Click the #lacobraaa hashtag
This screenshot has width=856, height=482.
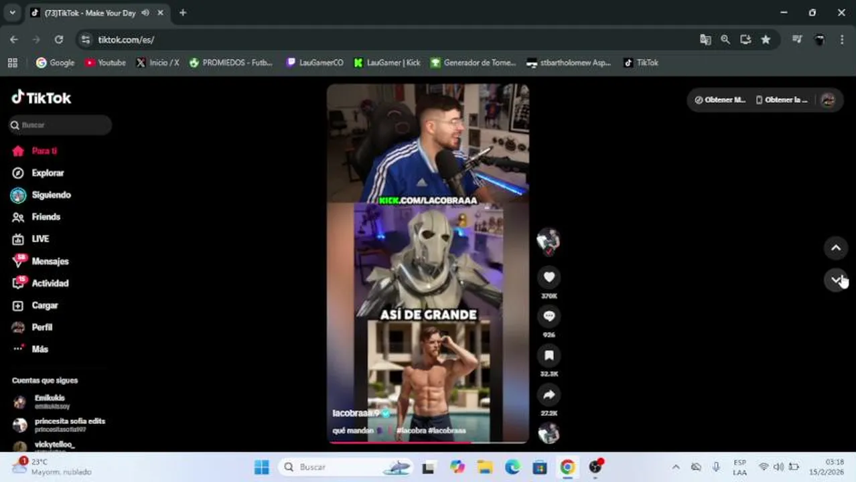pyautogui.click(x=447, y=430)
